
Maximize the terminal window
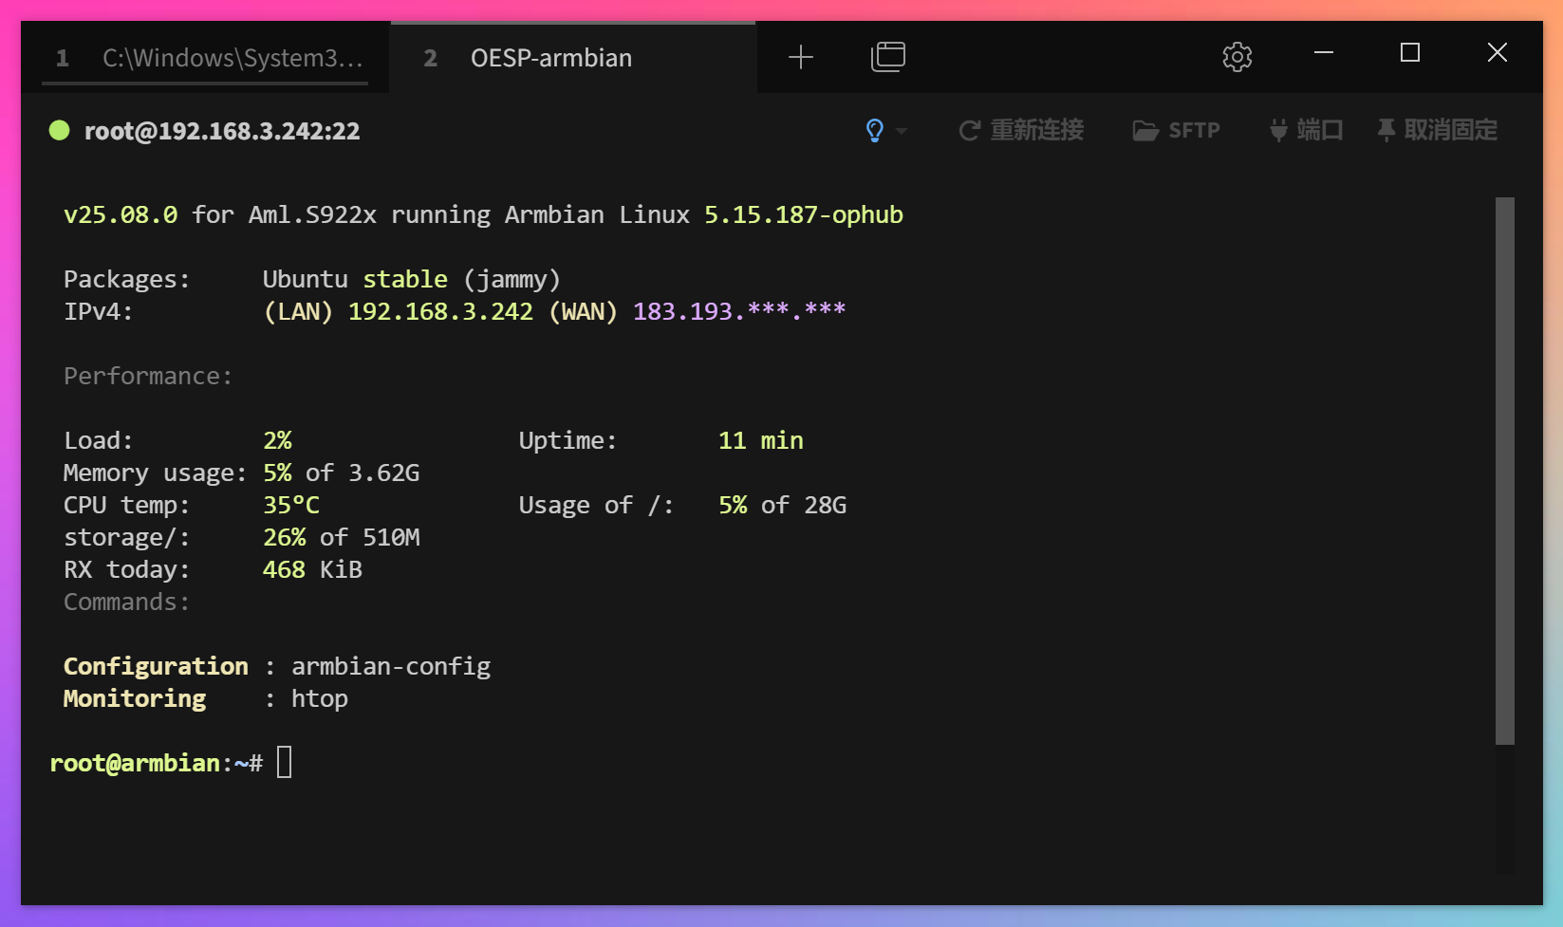(1410, 53)
